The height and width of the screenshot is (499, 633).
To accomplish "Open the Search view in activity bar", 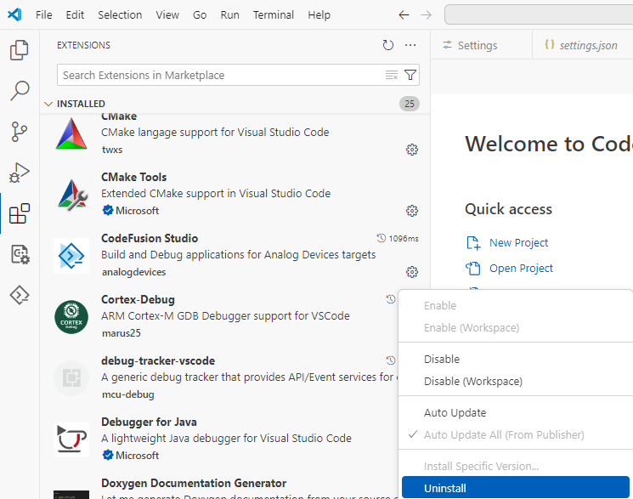I will 20,91.
